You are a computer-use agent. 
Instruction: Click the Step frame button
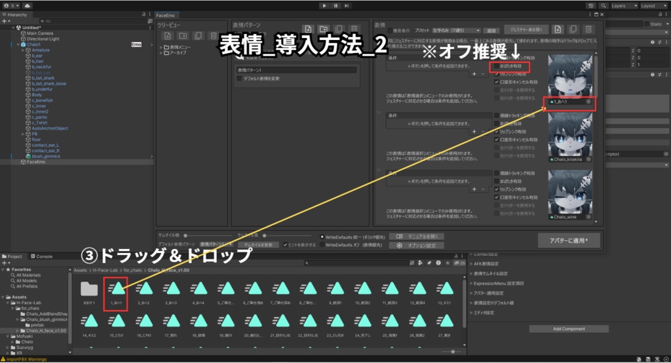pos(347,5)
